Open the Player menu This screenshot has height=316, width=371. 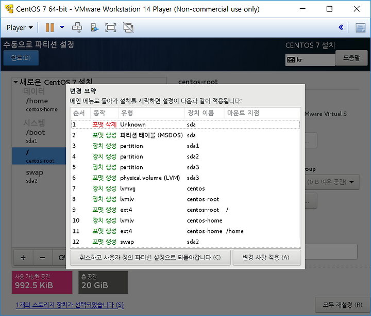coord(20,28)
